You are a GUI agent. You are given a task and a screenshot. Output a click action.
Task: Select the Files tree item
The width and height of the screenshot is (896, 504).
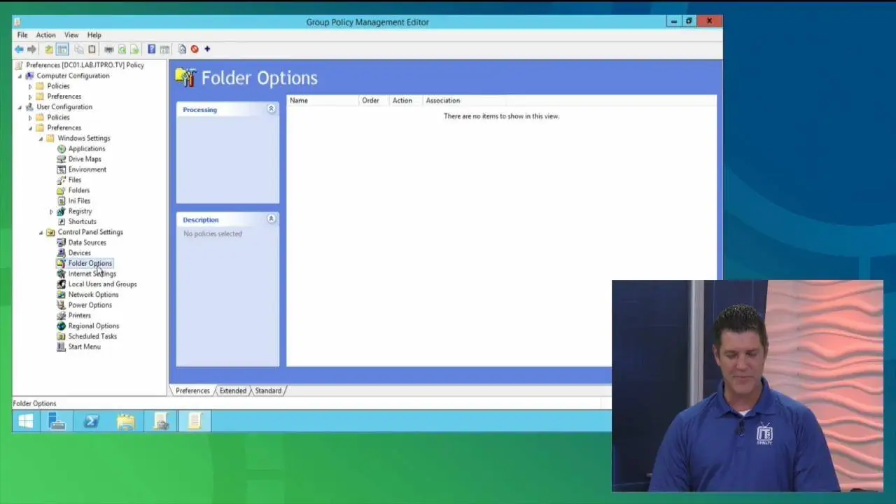pos(75,180)
